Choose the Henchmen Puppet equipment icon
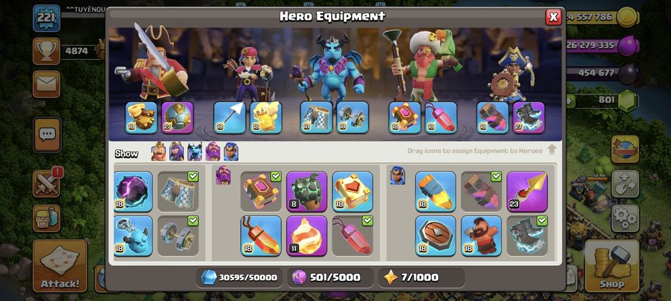This screenshot has height=301, width=671. (133, 236)
